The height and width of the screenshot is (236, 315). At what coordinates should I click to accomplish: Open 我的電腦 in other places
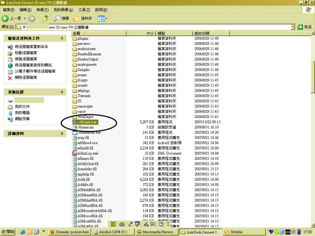tap(22, 112)
